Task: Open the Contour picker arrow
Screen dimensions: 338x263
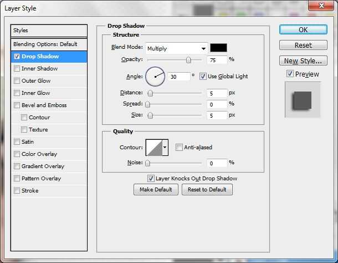Action: (165, 148)
